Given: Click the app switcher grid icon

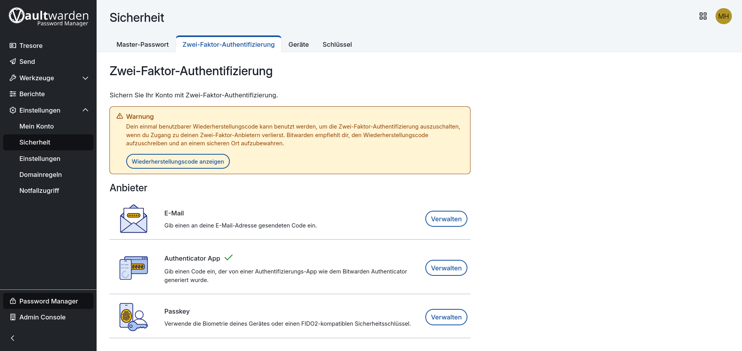Looking at the screenshot, I should click(703, 16).
